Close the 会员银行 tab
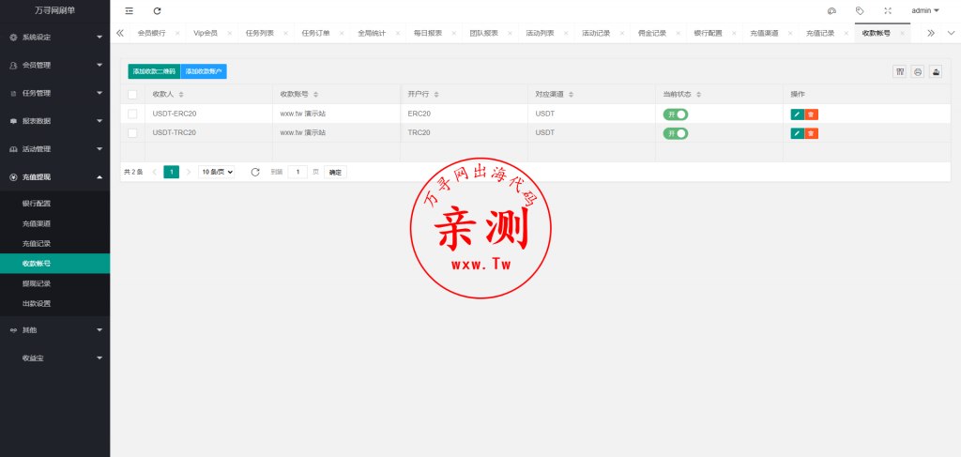This screenshot has width=961, height=457. 177,33
